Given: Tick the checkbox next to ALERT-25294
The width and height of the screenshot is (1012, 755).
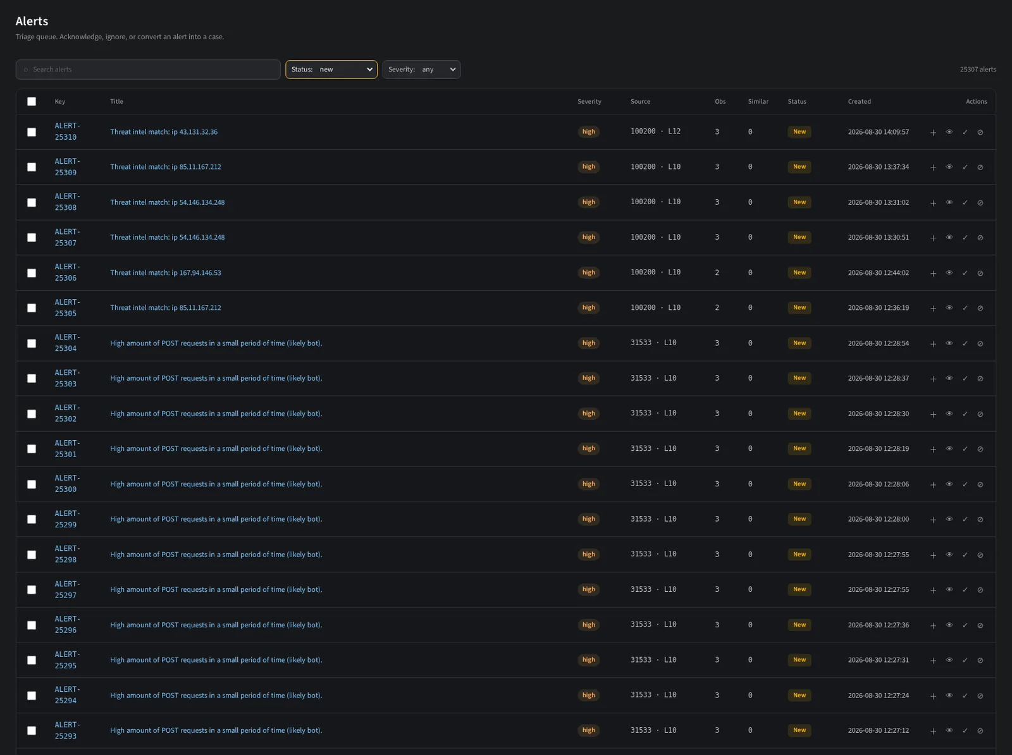Looking at the screenshot, I should click(32, 696).
